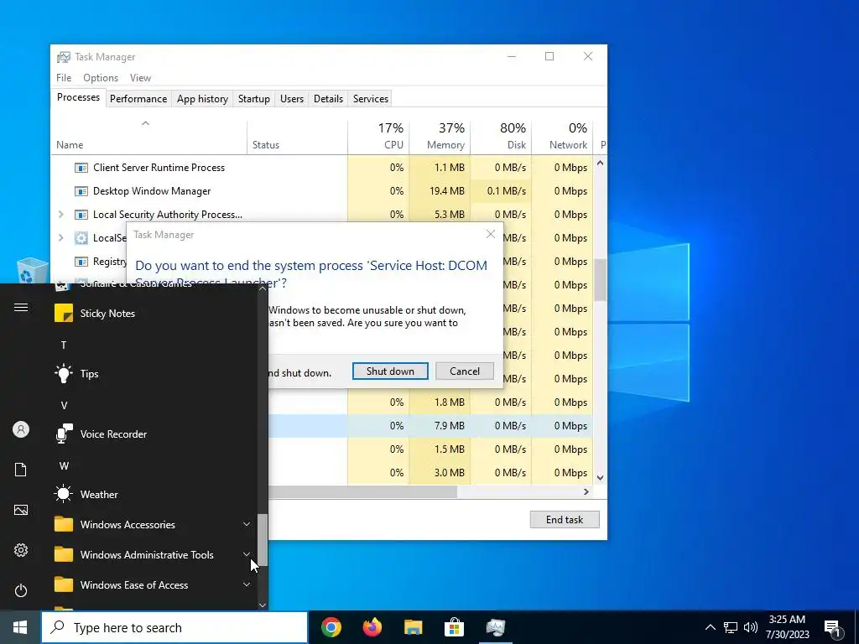This screenshot has height=644, width=859.
Task: Click the taskbar search box
Action: [174, 627]
